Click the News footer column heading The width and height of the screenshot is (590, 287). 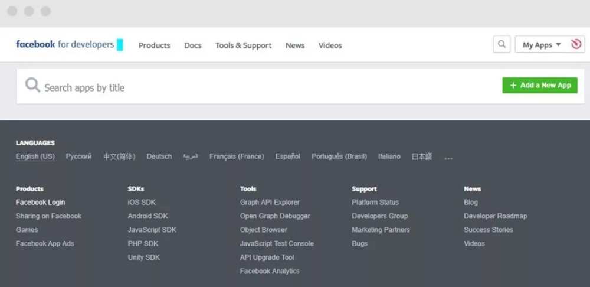472,189
